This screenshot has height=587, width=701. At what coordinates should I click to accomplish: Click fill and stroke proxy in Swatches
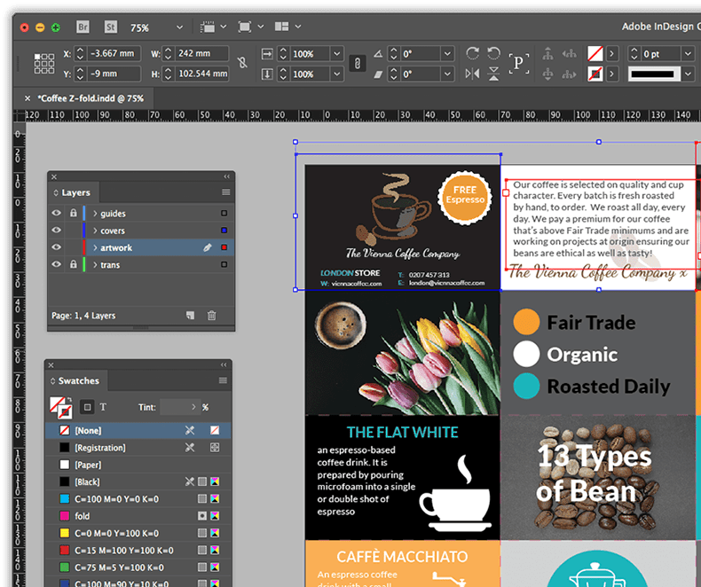coord(61,407)
